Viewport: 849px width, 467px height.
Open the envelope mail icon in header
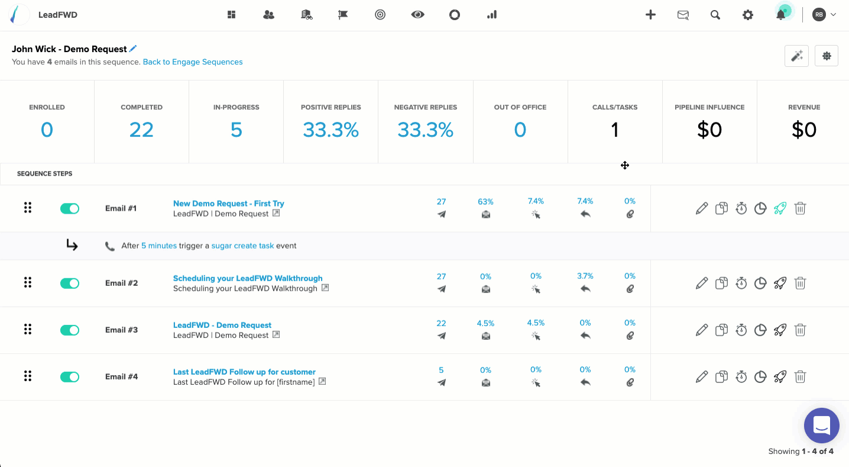pyautogui.click(x=683, y=15)
